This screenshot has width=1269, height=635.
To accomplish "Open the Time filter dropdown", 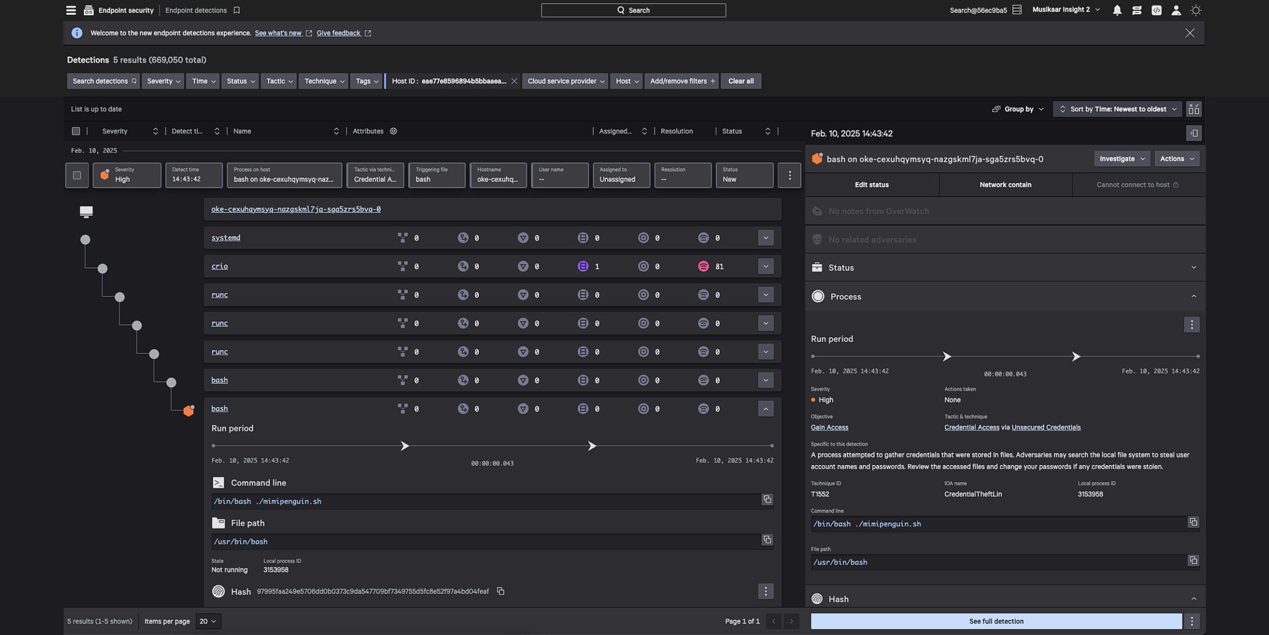I will pos(203,81).
